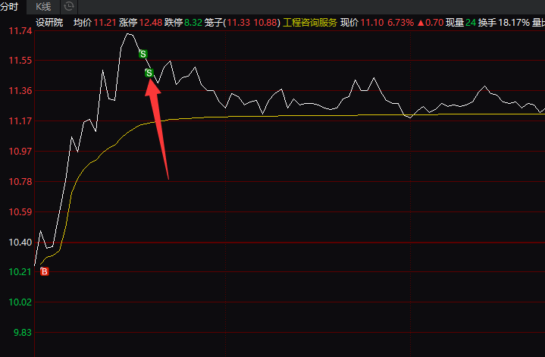This screenshot has height=357, width=545.
Task: Click the 11.55 price axis label
Action: click(20, 61)
